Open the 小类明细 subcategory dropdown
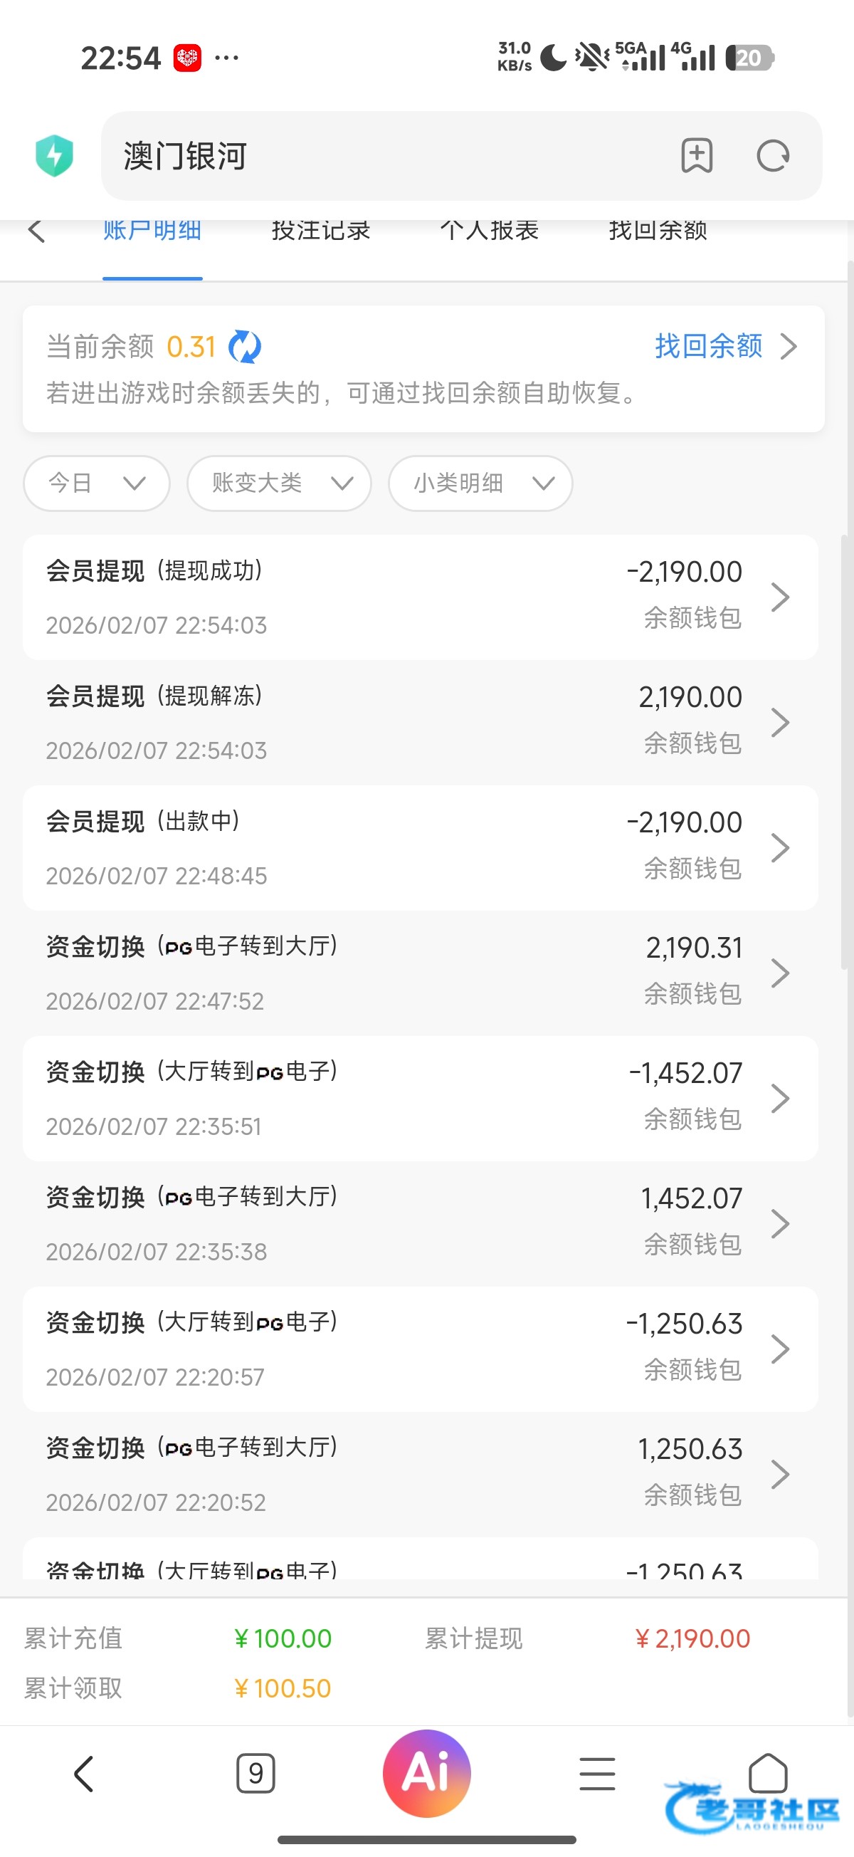The height and width of the screenshot is (1857, 854). pyautogui.click(x=480, y=483)
